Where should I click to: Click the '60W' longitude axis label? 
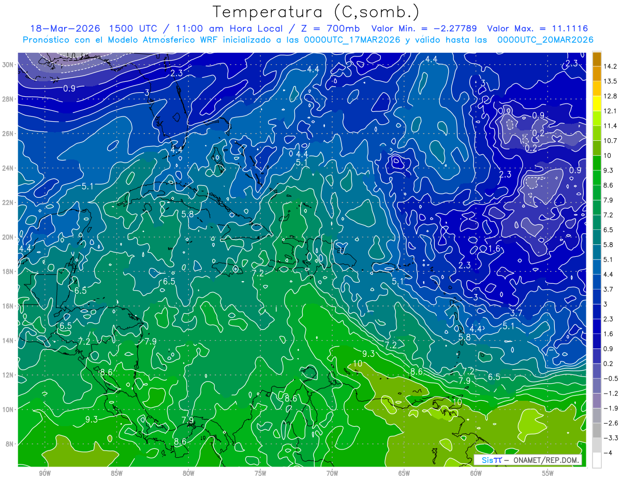pyautogui.click(x=476, y=473)
